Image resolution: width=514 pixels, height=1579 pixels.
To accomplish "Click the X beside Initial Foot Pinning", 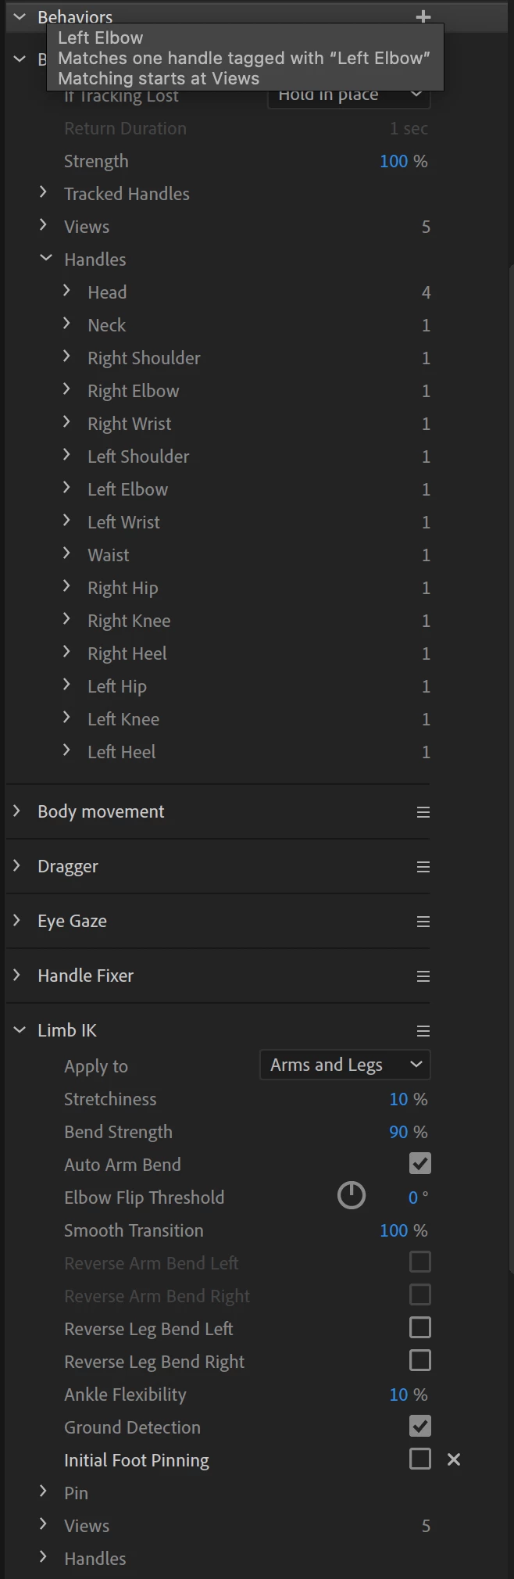I will tap(454, 1459).
